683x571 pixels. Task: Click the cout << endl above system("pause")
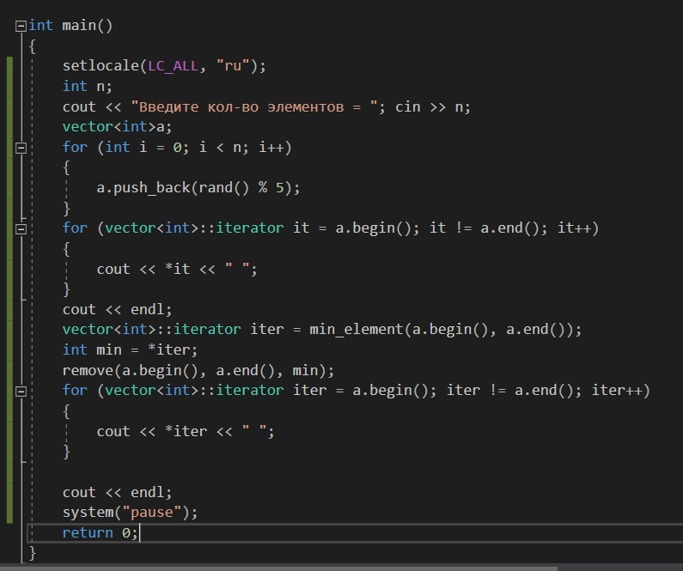coord(117,492)
